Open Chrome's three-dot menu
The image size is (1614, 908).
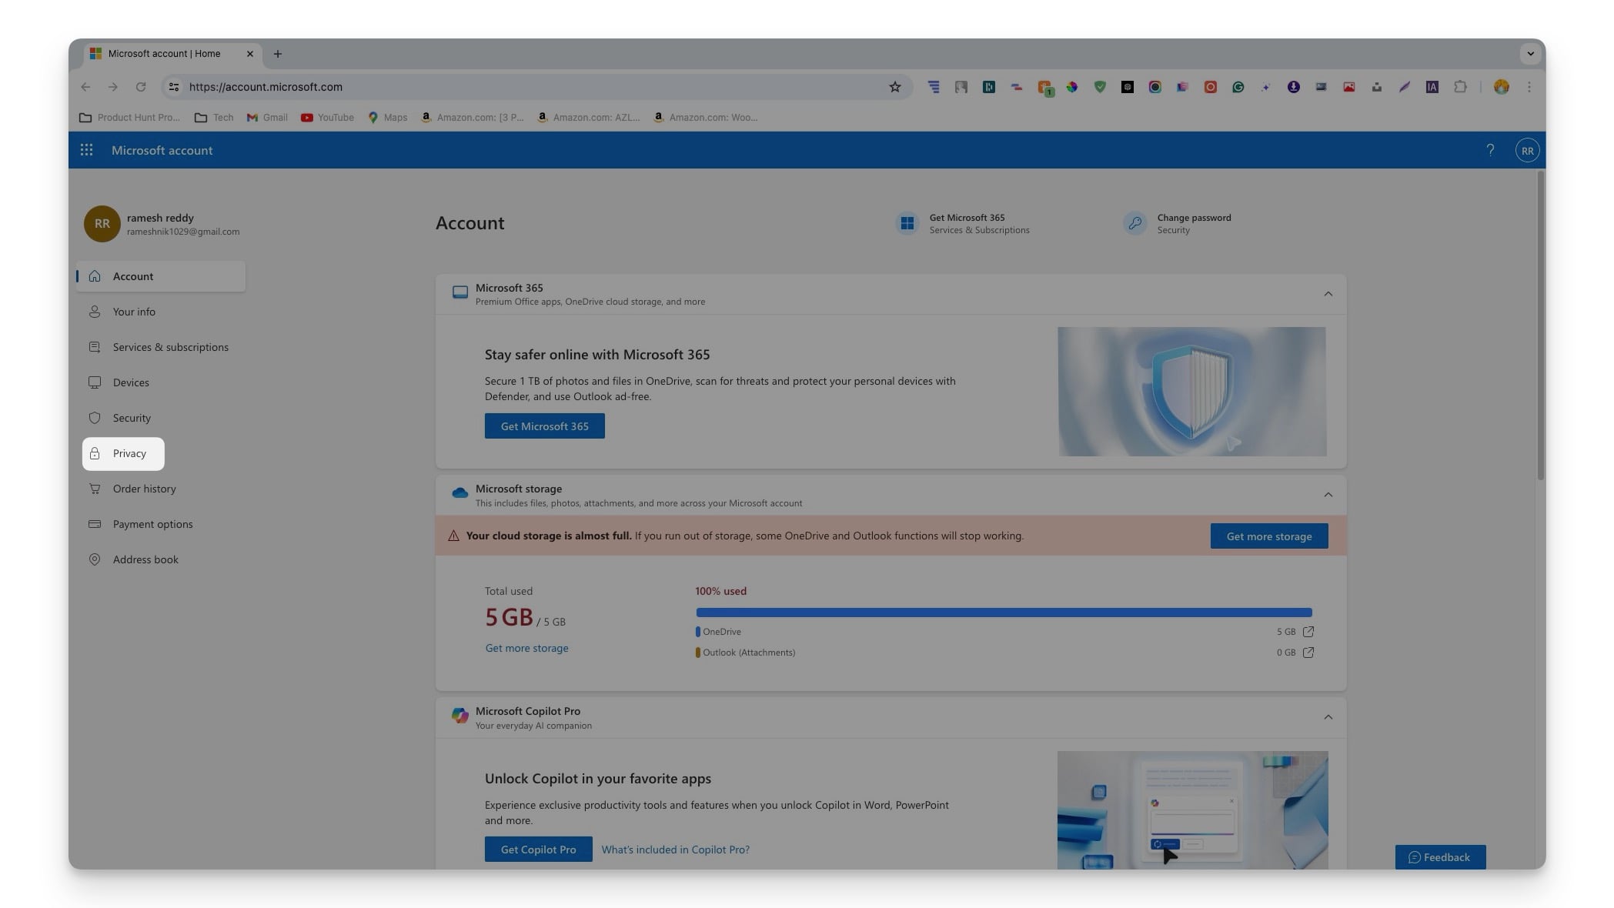pyautogui.click(x=1529, y=87)
